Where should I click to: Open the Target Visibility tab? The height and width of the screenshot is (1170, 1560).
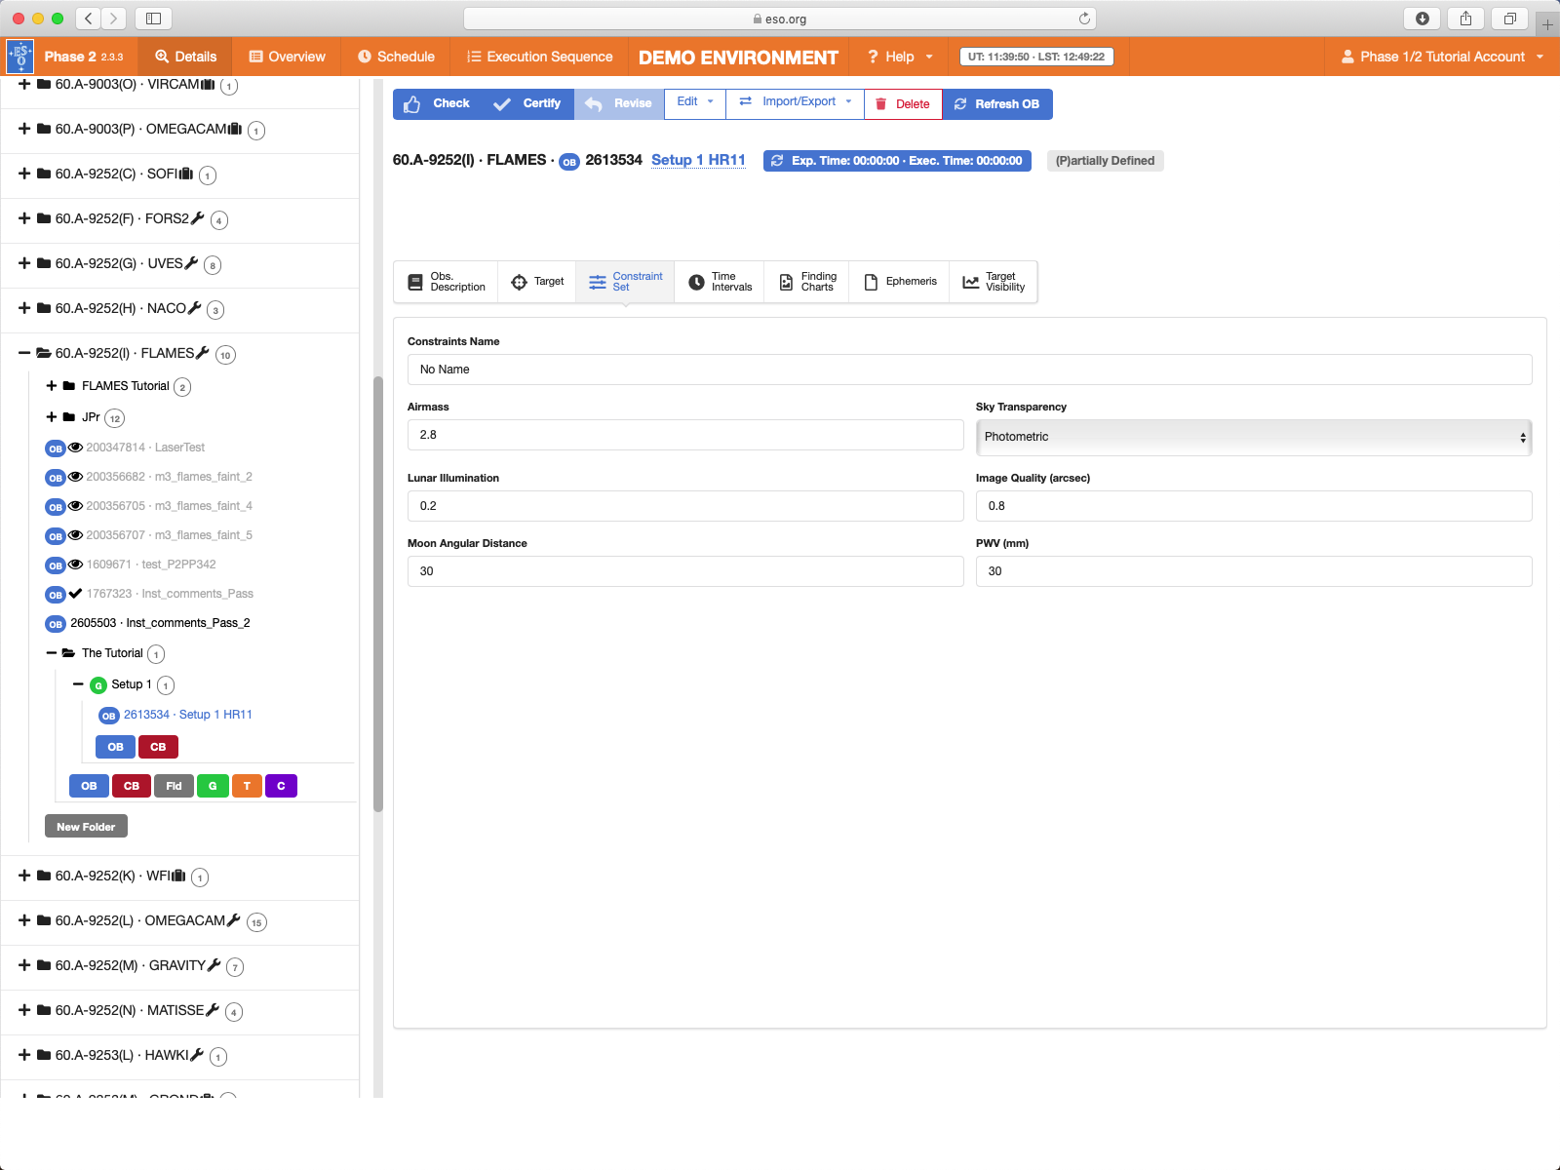click(994, 282)
